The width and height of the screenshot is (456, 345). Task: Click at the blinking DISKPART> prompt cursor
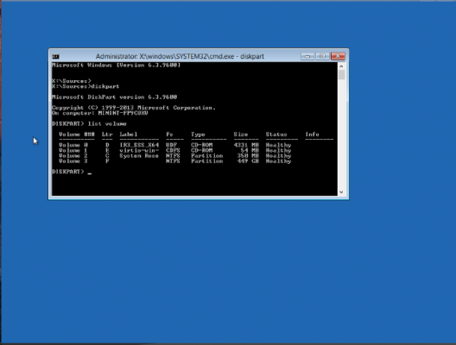(x=90, y=172)
